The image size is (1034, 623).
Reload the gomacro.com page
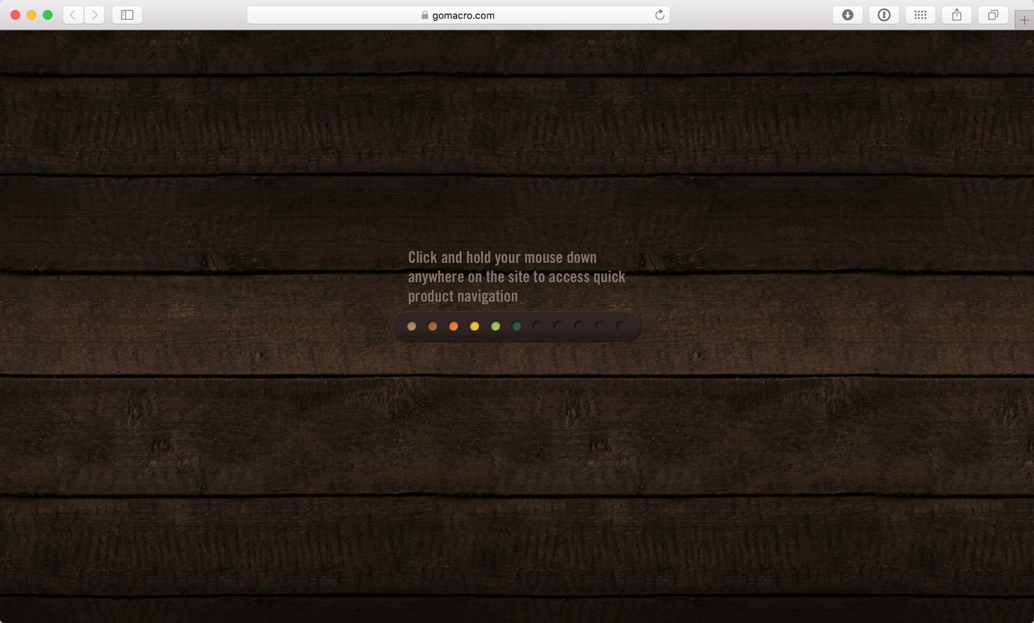coord(659,14)
